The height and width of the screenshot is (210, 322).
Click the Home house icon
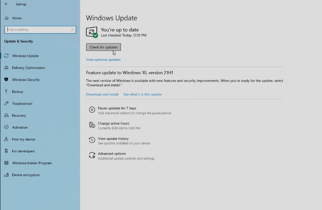point(7,18)
